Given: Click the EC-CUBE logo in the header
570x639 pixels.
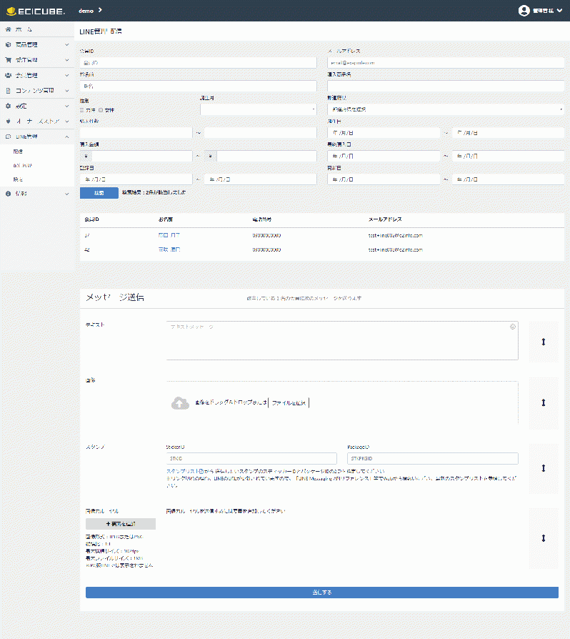Looking at the screenshot, I should pyautogui.click(x=36, y=11).
